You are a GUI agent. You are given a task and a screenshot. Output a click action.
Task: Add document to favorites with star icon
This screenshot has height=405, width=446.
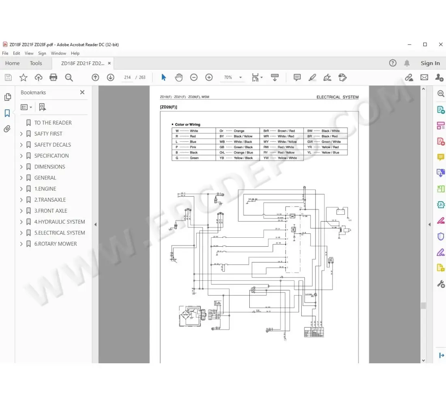pyautogui.click(x=23, y=77)
